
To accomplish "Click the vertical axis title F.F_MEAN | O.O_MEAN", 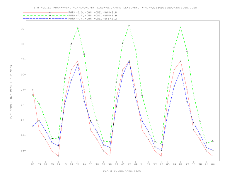I will point(11,92).
